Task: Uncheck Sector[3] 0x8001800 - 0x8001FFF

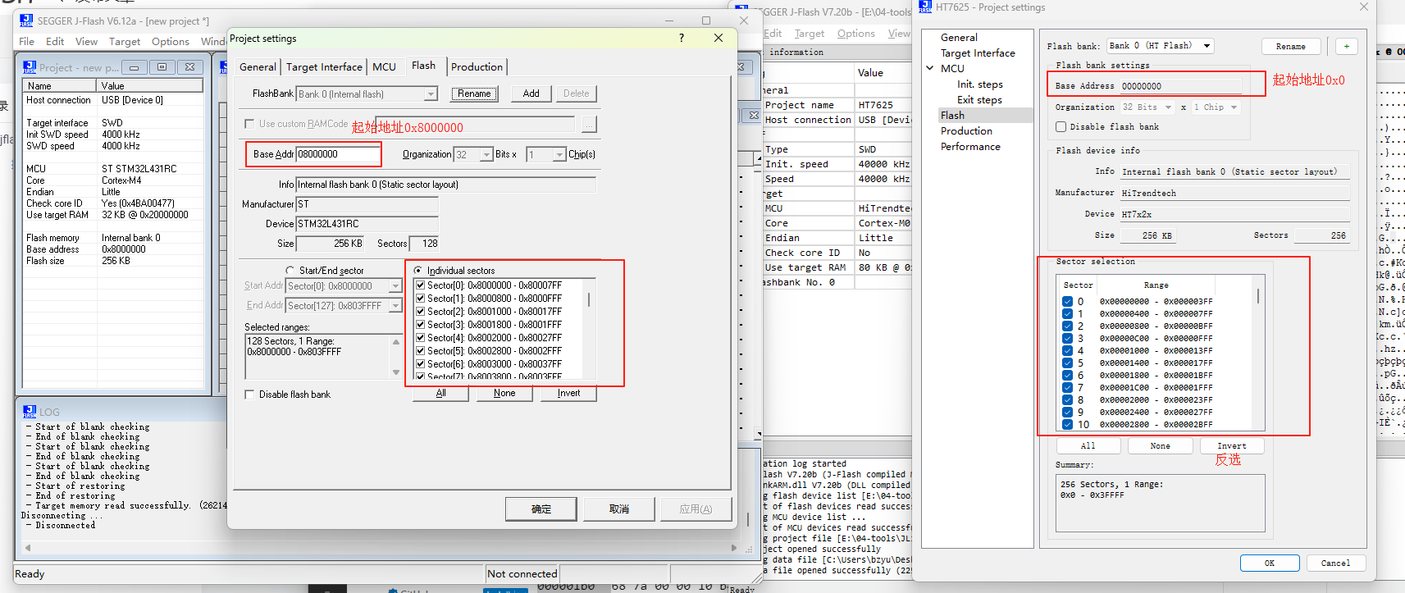Action: 421,325
